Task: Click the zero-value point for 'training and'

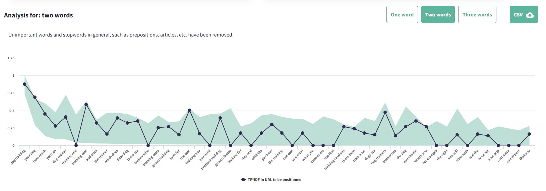Action: click(76, 145)
